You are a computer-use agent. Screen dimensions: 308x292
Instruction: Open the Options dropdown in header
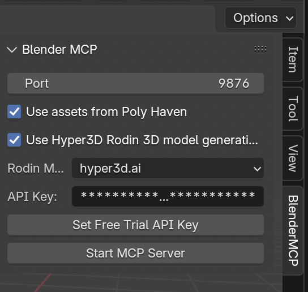tap(260, 18)
